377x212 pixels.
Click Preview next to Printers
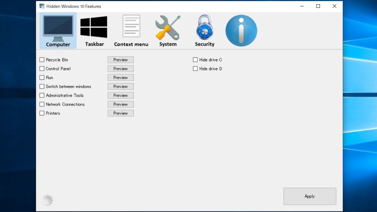[121, 113]
